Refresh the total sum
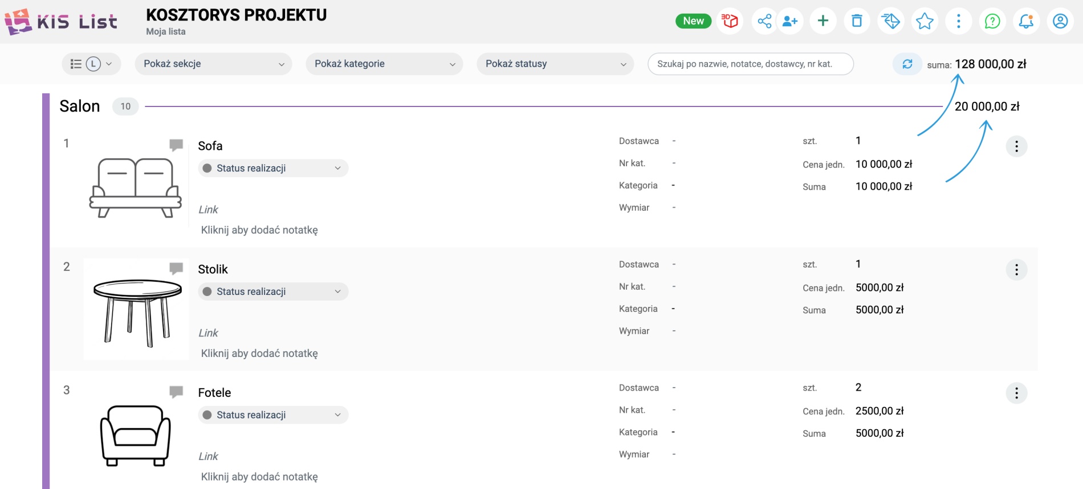The height and width of the screenshot is (489, 1083). click(x=907, y=64)
